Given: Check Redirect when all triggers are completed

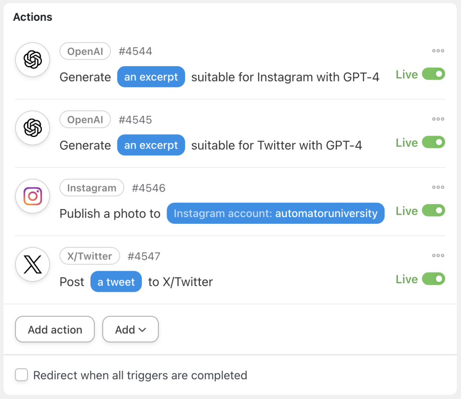Looking at the screenshot, I should coord(21,375).
